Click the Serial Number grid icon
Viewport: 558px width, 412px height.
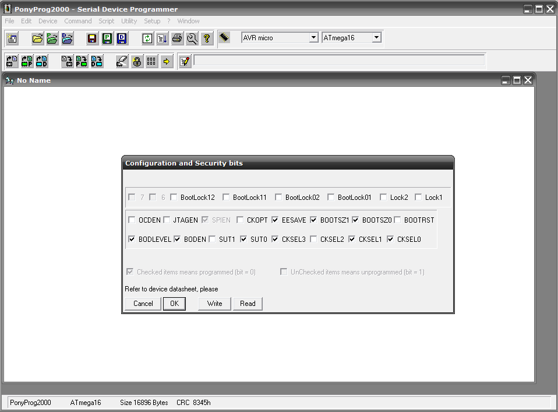(151, 61)
